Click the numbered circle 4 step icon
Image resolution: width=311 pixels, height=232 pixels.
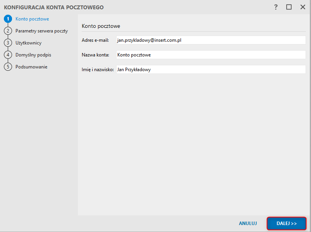[x=8, y=55]
